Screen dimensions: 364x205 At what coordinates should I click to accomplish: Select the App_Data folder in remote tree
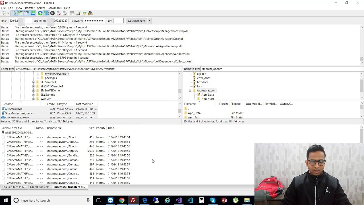point(208,95)
